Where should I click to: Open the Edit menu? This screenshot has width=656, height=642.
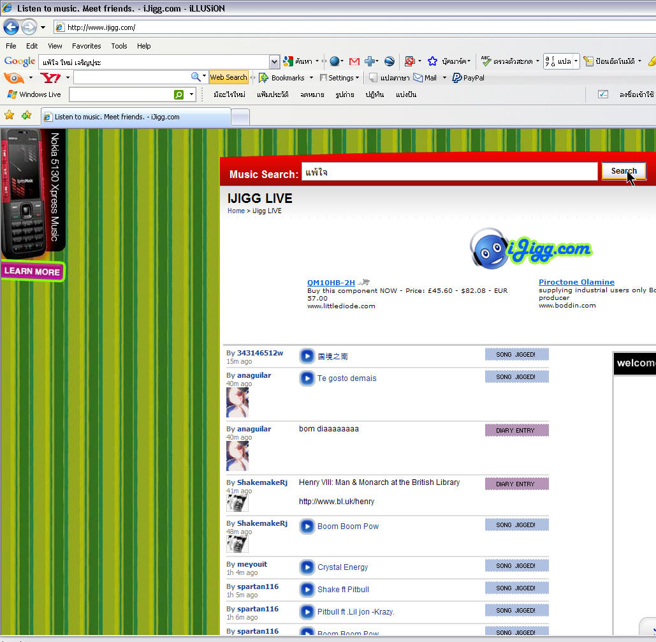click(32, 46)
